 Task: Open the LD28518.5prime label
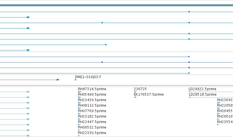(x=203, y=95)
